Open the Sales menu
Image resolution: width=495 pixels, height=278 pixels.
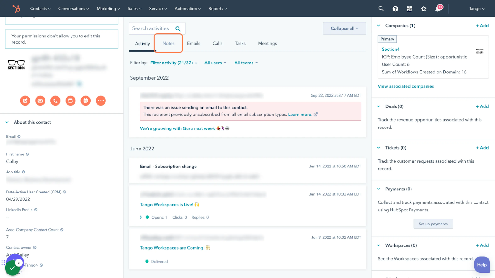click(135, 9)
